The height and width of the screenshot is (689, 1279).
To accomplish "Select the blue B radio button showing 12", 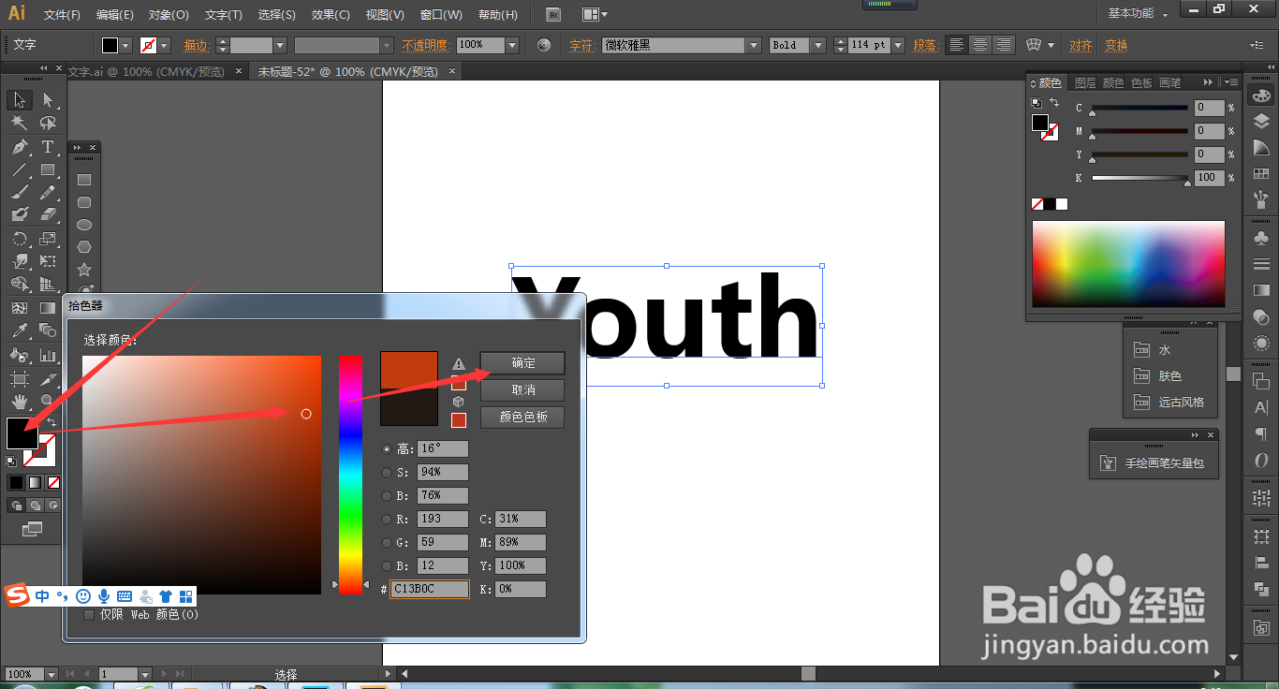I will (387, 566).
